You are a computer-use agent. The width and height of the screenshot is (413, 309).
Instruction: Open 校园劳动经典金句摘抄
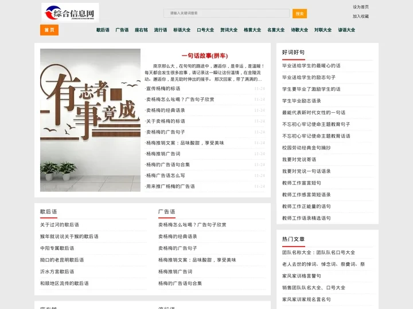point(306,148)
